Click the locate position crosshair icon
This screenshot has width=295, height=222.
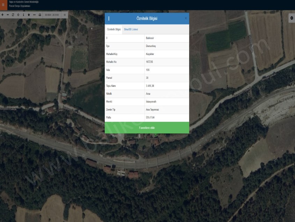18,15
